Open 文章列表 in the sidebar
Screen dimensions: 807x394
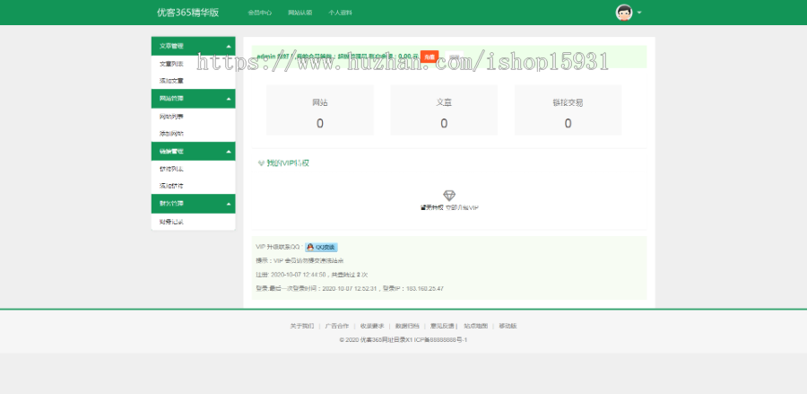[x=171, y=64]
